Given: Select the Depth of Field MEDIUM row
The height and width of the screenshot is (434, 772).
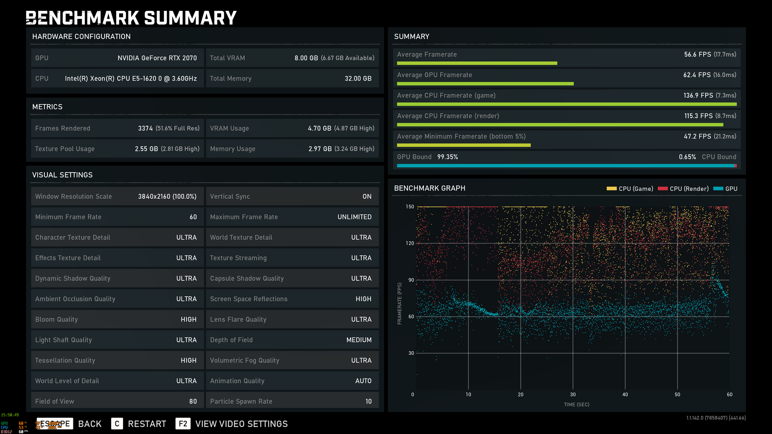Looking at the screenshot, I should point(292,340).
